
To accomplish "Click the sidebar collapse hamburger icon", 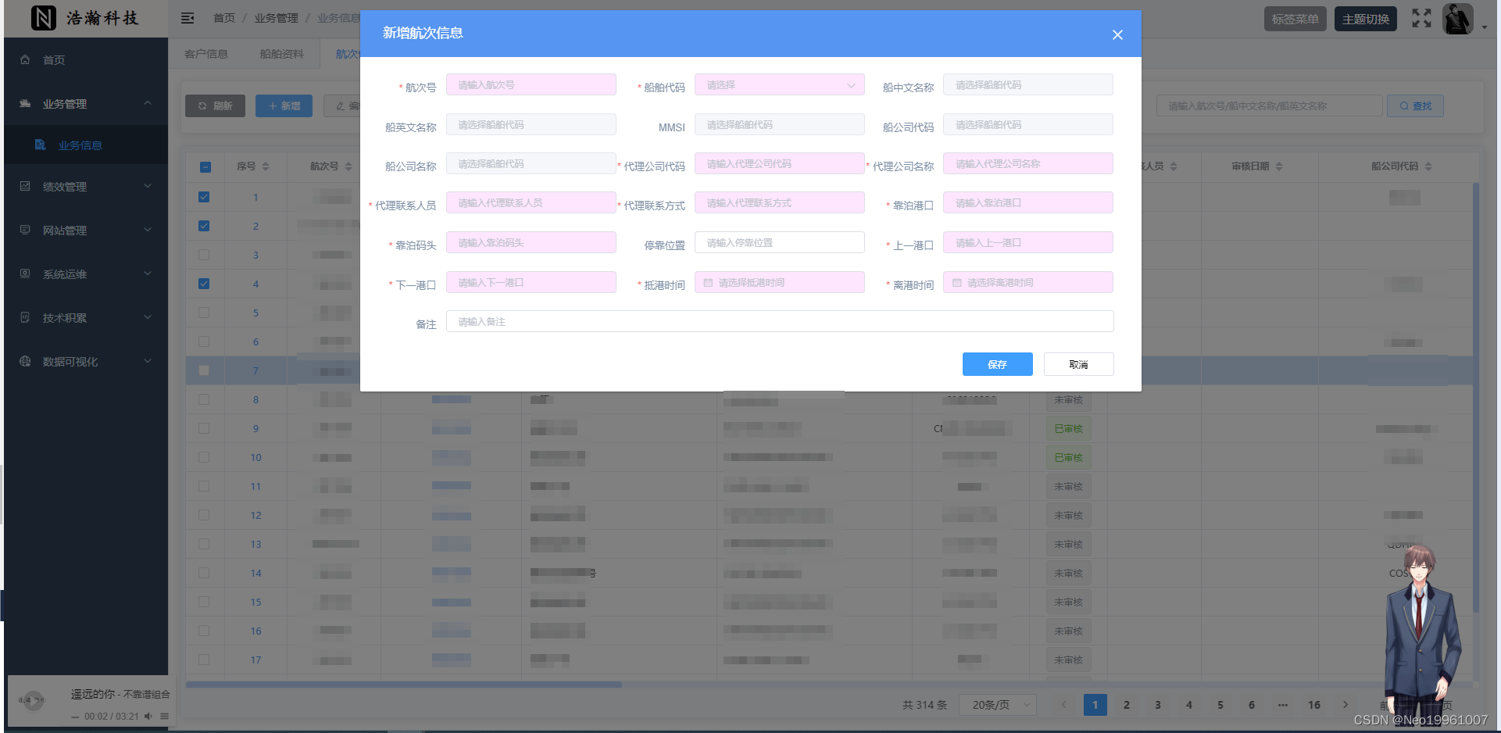I will [x=188, y=17].
